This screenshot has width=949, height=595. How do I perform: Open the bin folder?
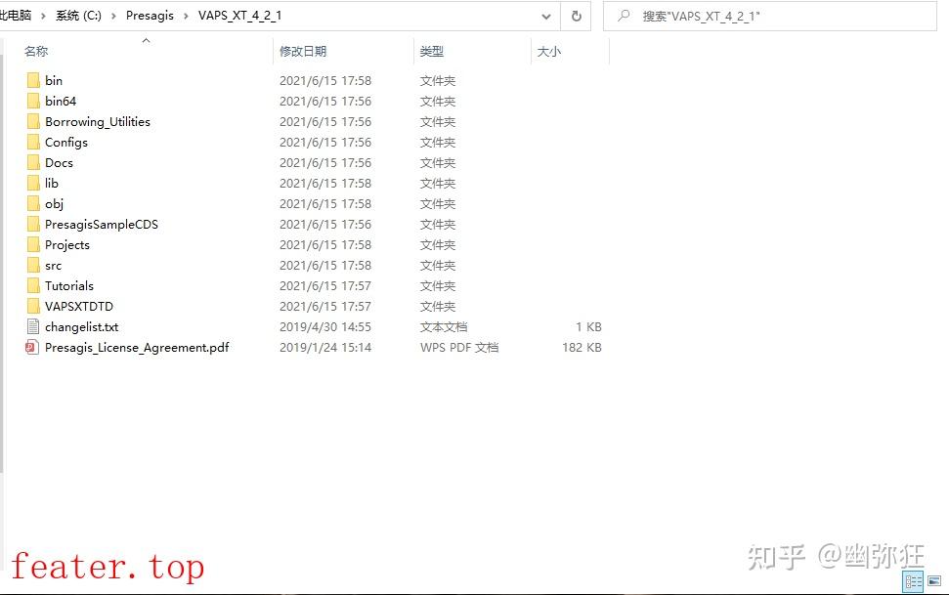[x=55, y=80]
